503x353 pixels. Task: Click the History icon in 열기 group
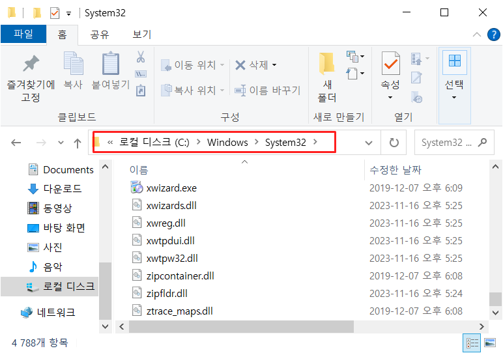417,97
